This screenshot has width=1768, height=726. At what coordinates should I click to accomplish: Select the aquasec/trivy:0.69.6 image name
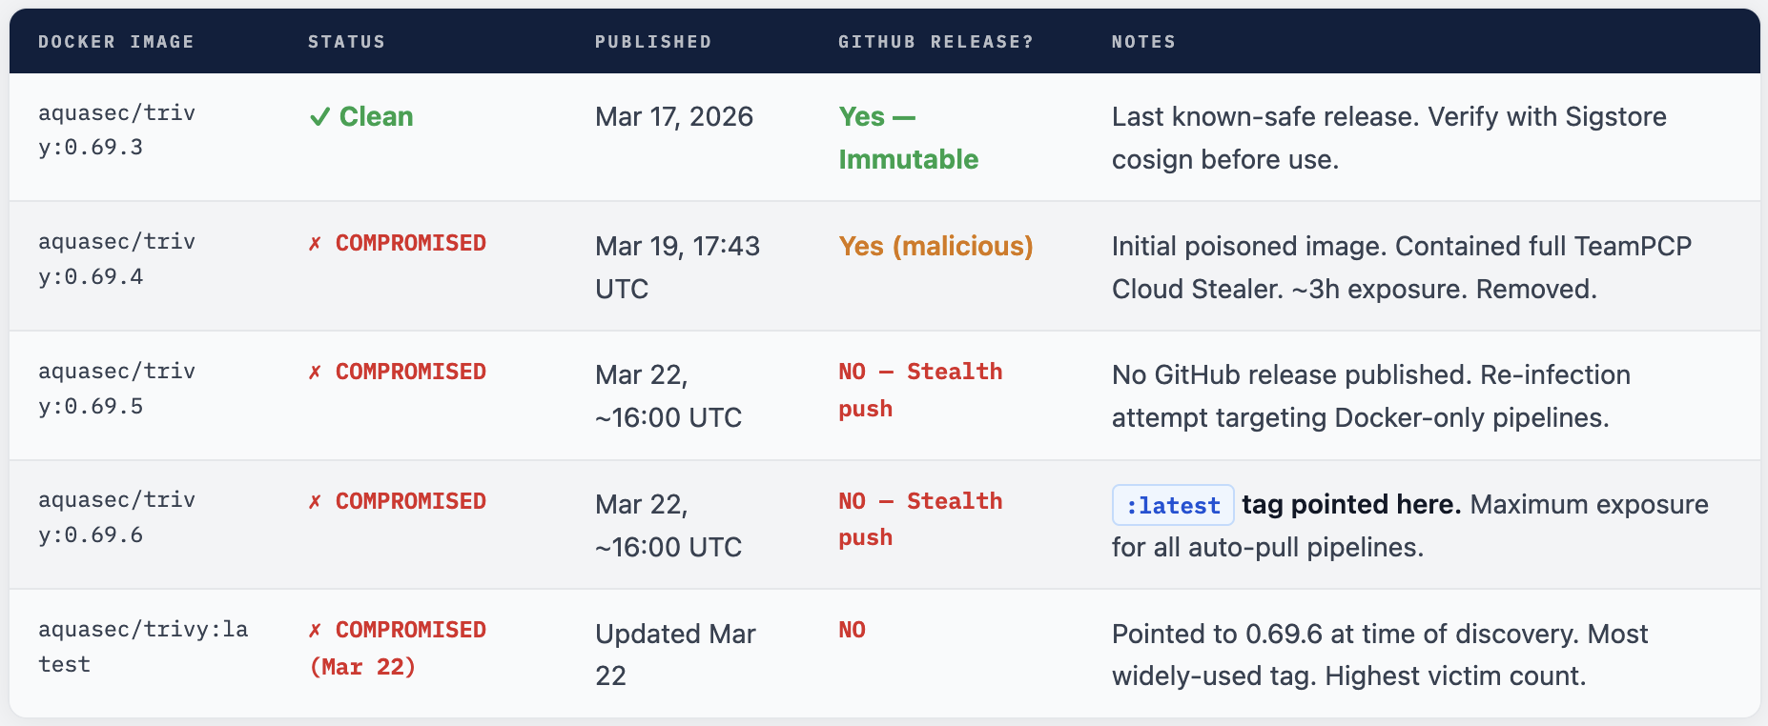point(116,517)
